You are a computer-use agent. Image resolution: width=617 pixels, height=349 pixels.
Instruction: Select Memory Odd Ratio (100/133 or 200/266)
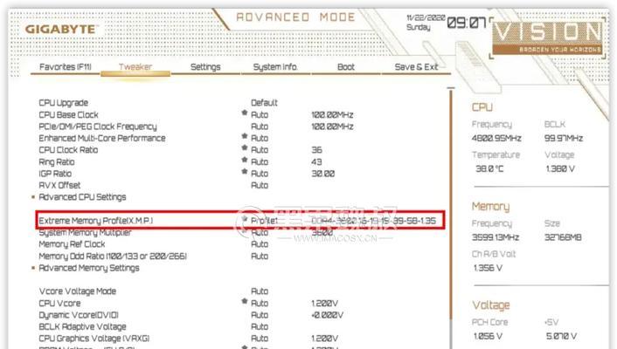tap(113, 256)
